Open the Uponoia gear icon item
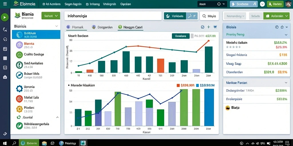This screenshot has height=146, width=293. pos(19,88)
